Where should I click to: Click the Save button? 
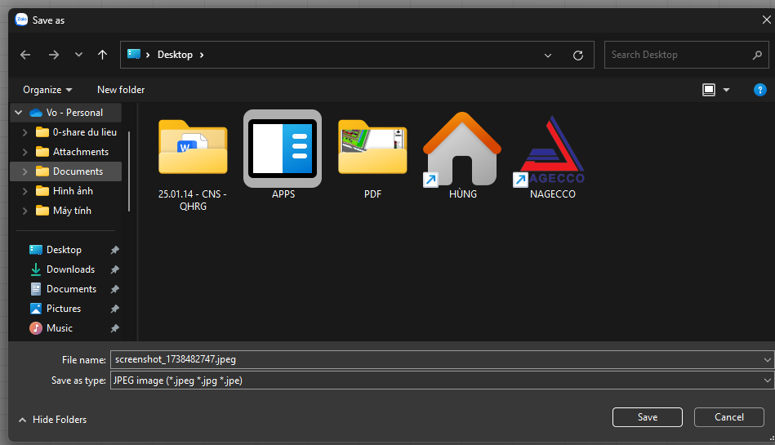647,417
